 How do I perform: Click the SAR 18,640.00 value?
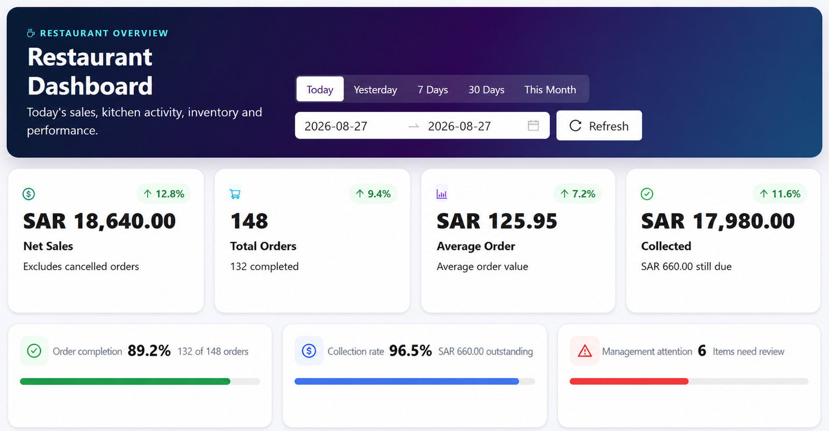[x=99, y=221]
